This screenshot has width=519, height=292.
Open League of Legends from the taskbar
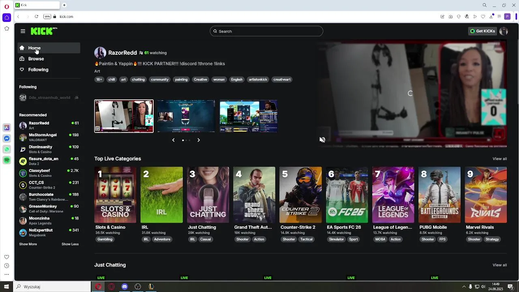[151, 287]
